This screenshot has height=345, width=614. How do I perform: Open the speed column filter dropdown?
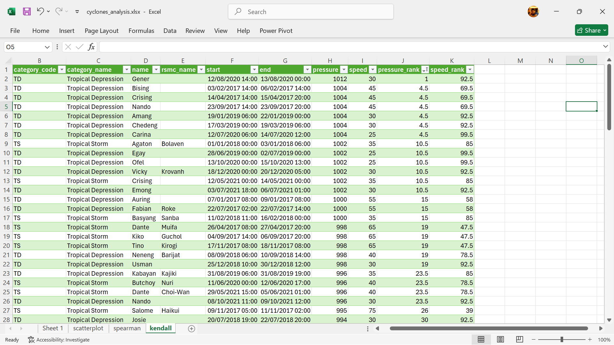[x=373, y=70]
